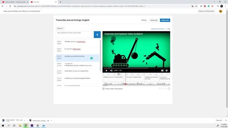
Task: Open File Explorer from the taskbar
Action: coord(20,126)
